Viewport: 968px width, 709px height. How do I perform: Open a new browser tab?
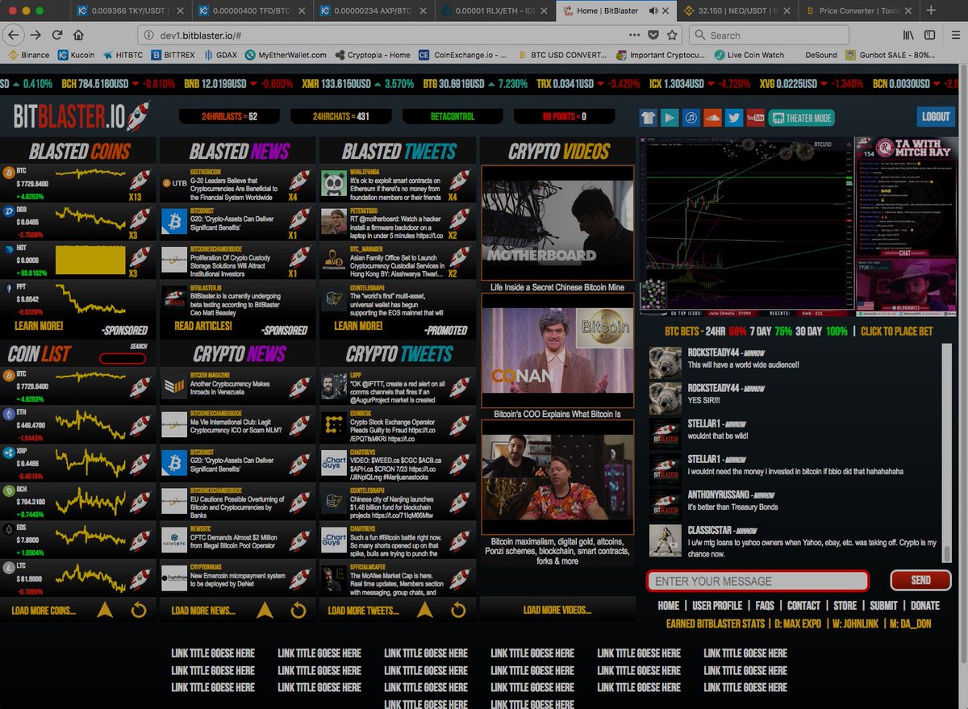(931, 10)
